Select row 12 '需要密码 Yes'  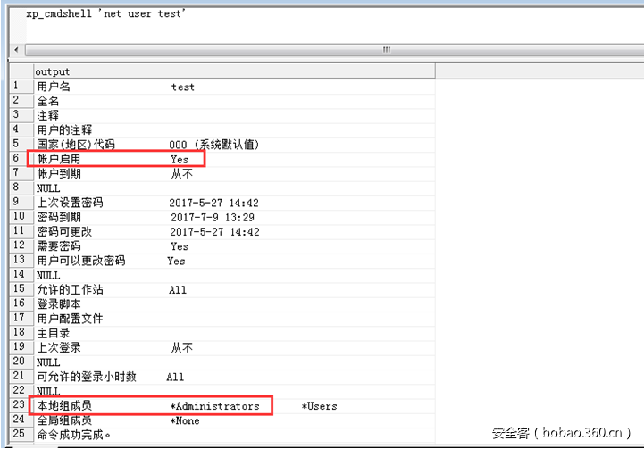pos(234,246)
